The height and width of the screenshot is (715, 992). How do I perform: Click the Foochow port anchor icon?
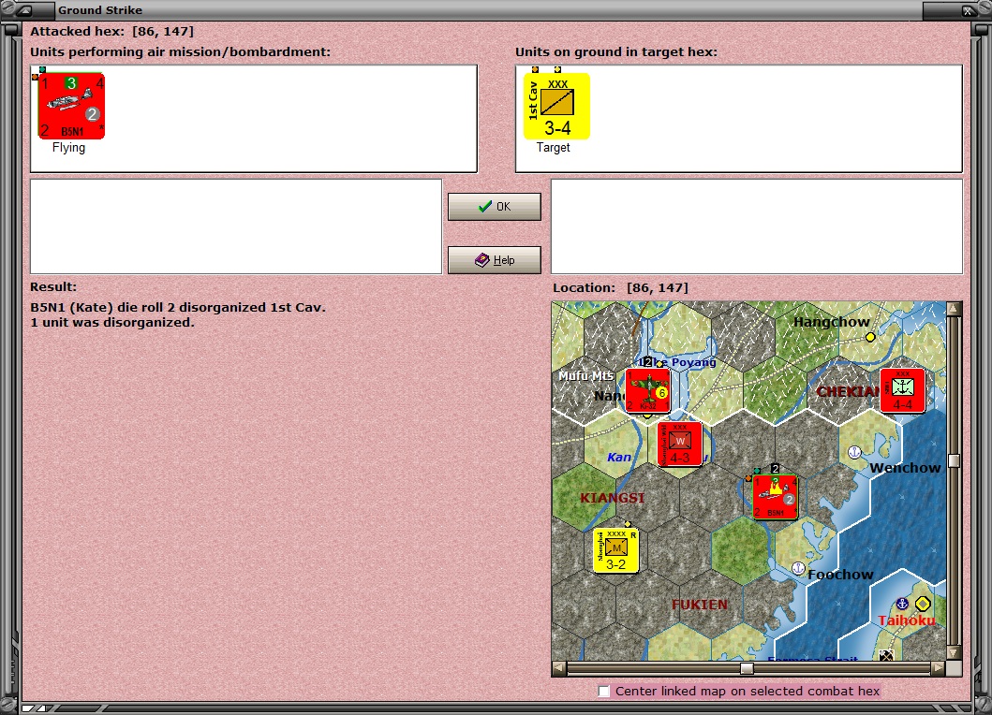pyautogui.click(x=798, y=568)
